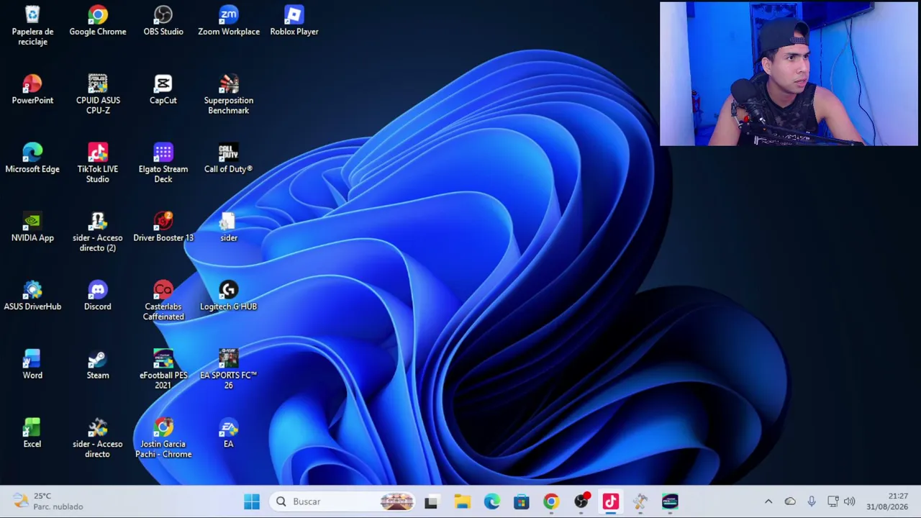Select the Elgato Stream Deck icon
This screenshot has width=921, height=518.
163,163
